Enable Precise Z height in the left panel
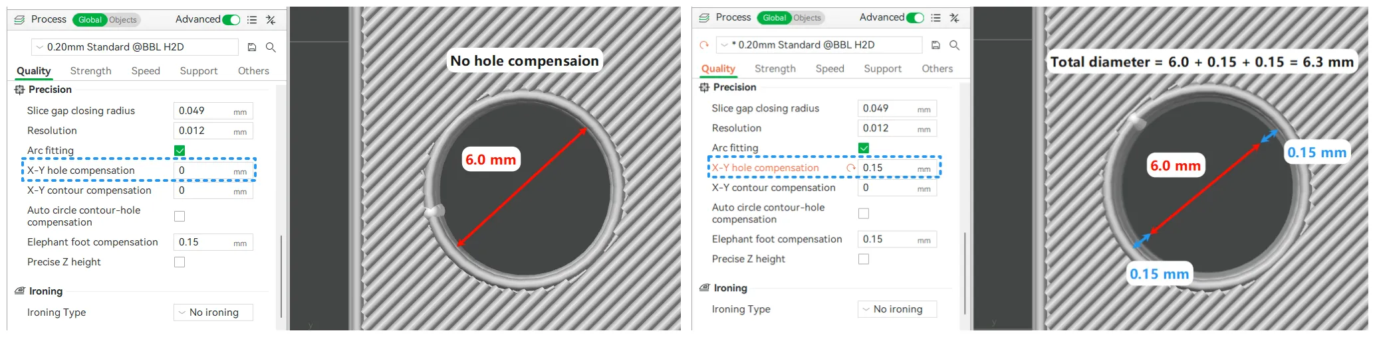The width and height of the screenshot is (1375, 337). [180, 262]
